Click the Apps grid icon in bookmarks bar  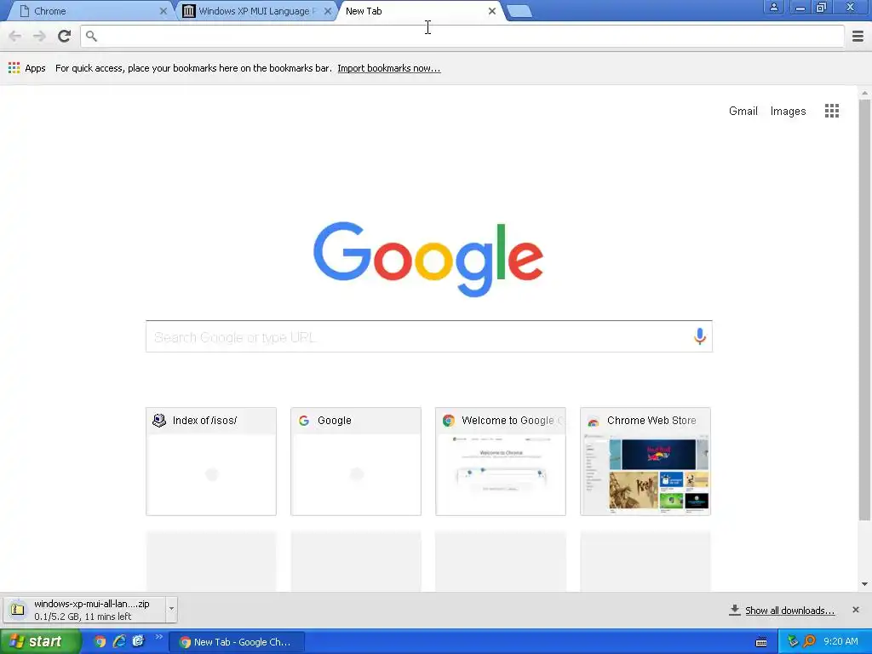(14, 68)
